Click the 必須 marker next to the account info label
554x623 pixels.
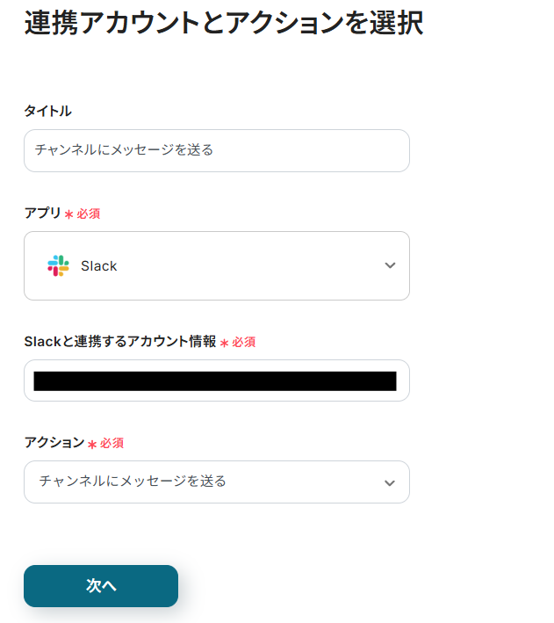(x=243, y=342)
